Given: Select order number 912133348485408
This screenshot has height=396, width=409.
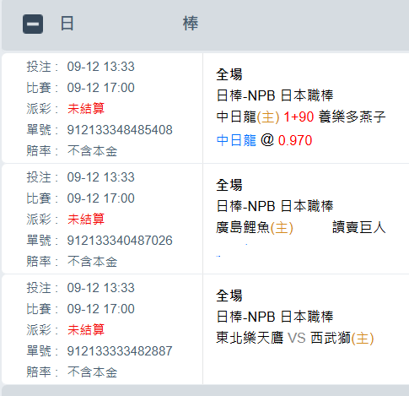Looking at the screenshot, I should tap(120, 130).
